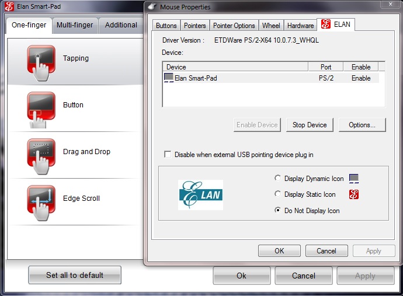The width and height of the screenshot is (403, 296).
Task: Click the dynamic tray icon preview
Action: coord(354,178)
